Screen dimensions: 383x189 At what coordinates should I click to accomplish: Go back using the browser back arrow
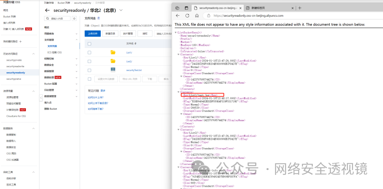click(178, 16)
